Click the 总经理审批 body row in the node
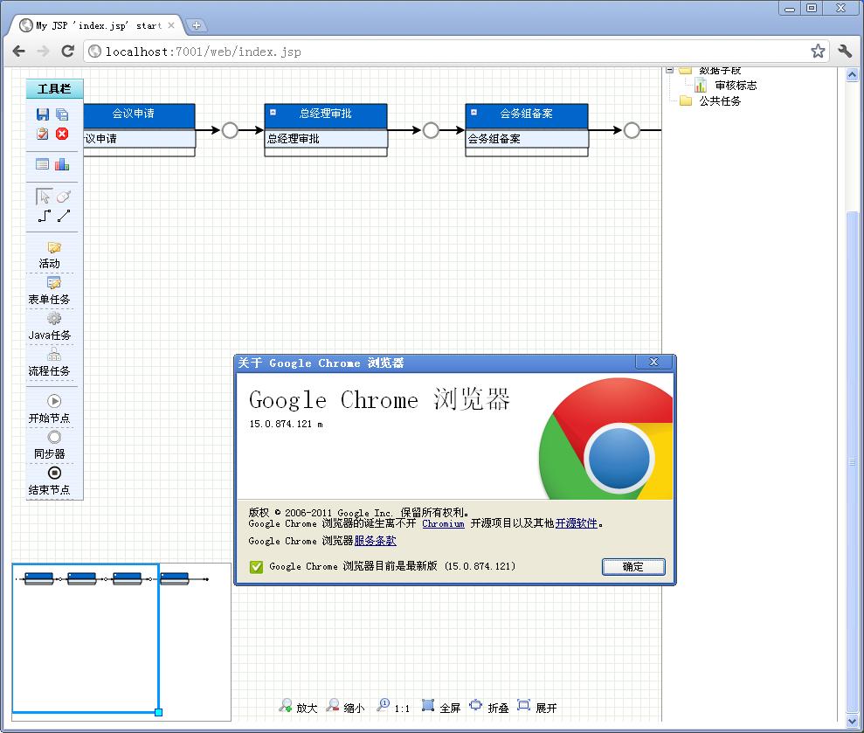This screenshot has height=733, width=864. 326,139
